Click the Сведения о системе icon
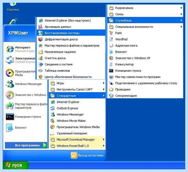The width and height of the screenshot is (188, 172). click(40, 64)
